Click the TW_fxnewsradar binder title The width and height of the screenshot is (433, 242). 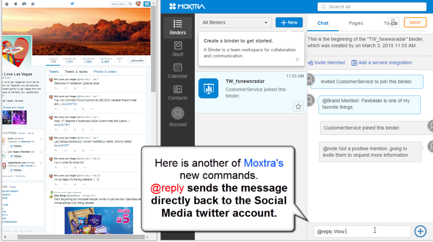(245, 81)
